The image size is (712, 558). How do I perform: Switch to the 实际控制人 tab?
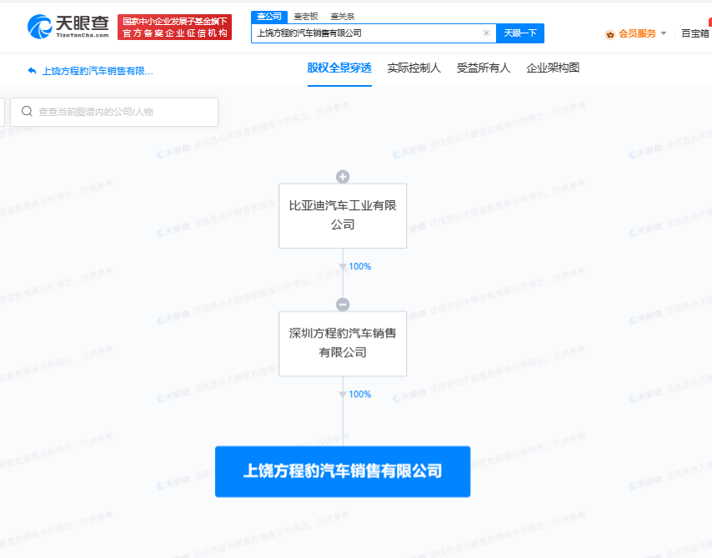(414, 68)
